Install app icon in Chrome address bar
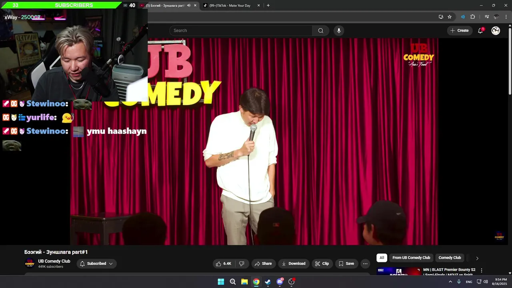This screenshot has height=288, width=512. (441, 17)
